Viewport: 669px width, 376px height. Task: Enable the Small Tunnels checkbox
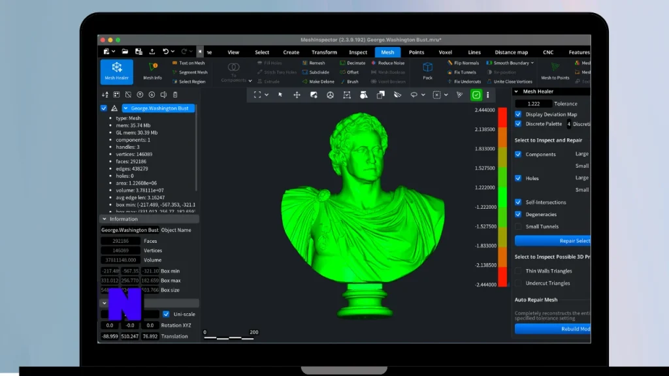[518, 227]
